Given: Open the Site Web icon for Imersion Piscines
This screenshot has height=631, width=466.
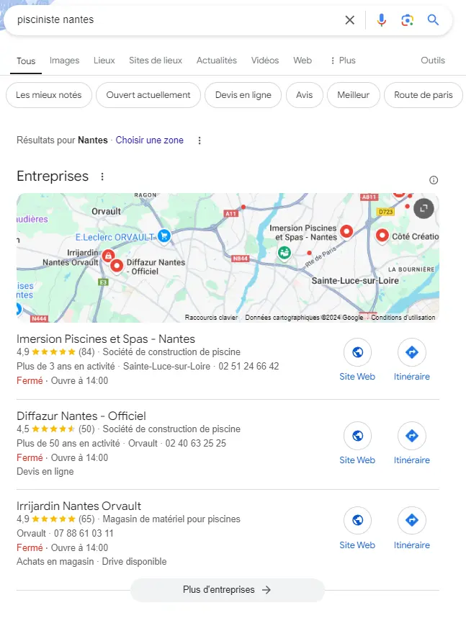Looking at the screenshot, I should [x=357, y=352].
